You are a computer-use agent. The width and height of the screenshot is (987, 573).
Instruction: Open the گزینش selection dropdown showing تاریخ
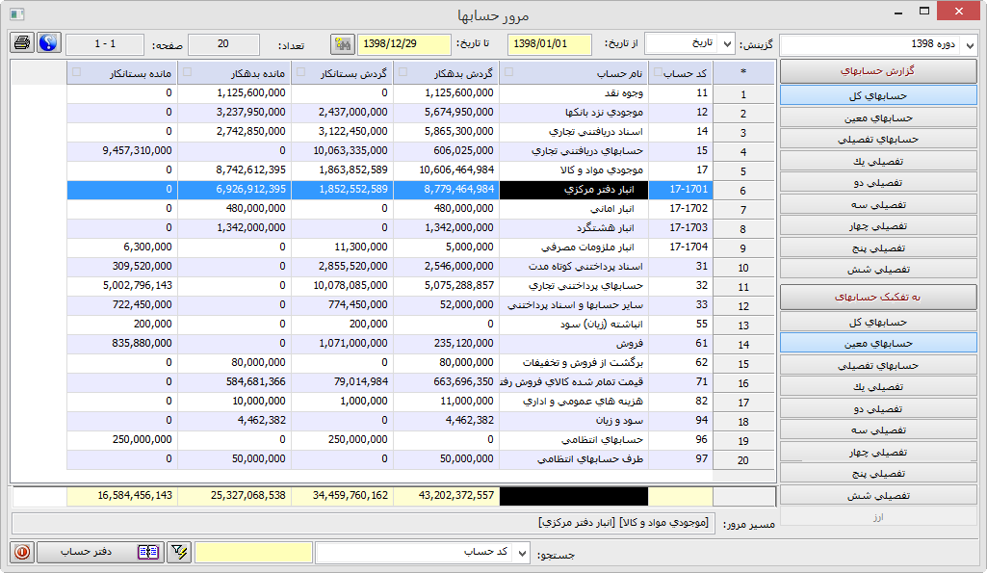click(x=727, y=44)
